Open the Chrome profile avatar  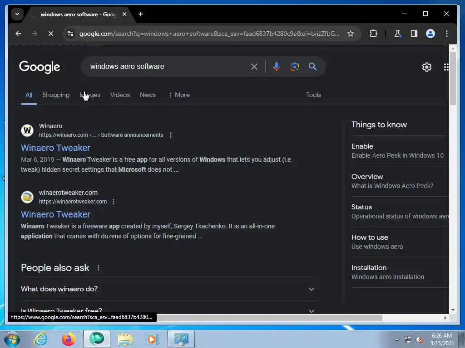click(x=430, y=34)
